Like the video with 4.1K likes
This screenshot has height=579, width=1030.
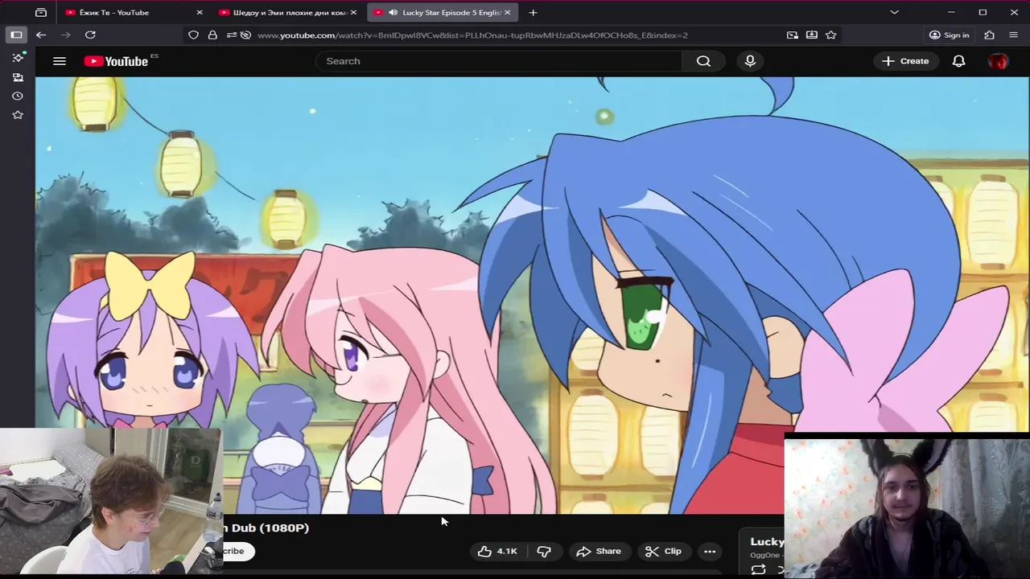coord(497,551)
